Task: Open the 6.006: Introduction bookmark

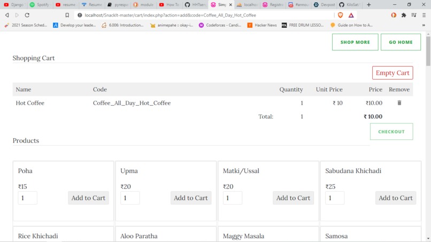Action: [122, 25]
